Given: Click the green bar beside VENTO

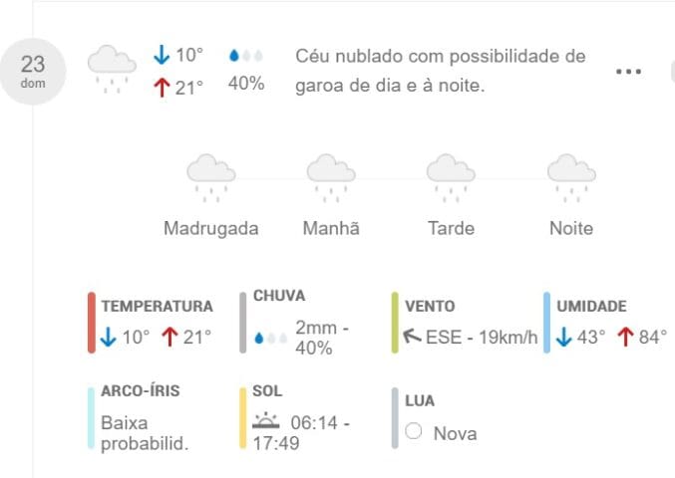Looking at the screenshot, I should coord(395,323).
